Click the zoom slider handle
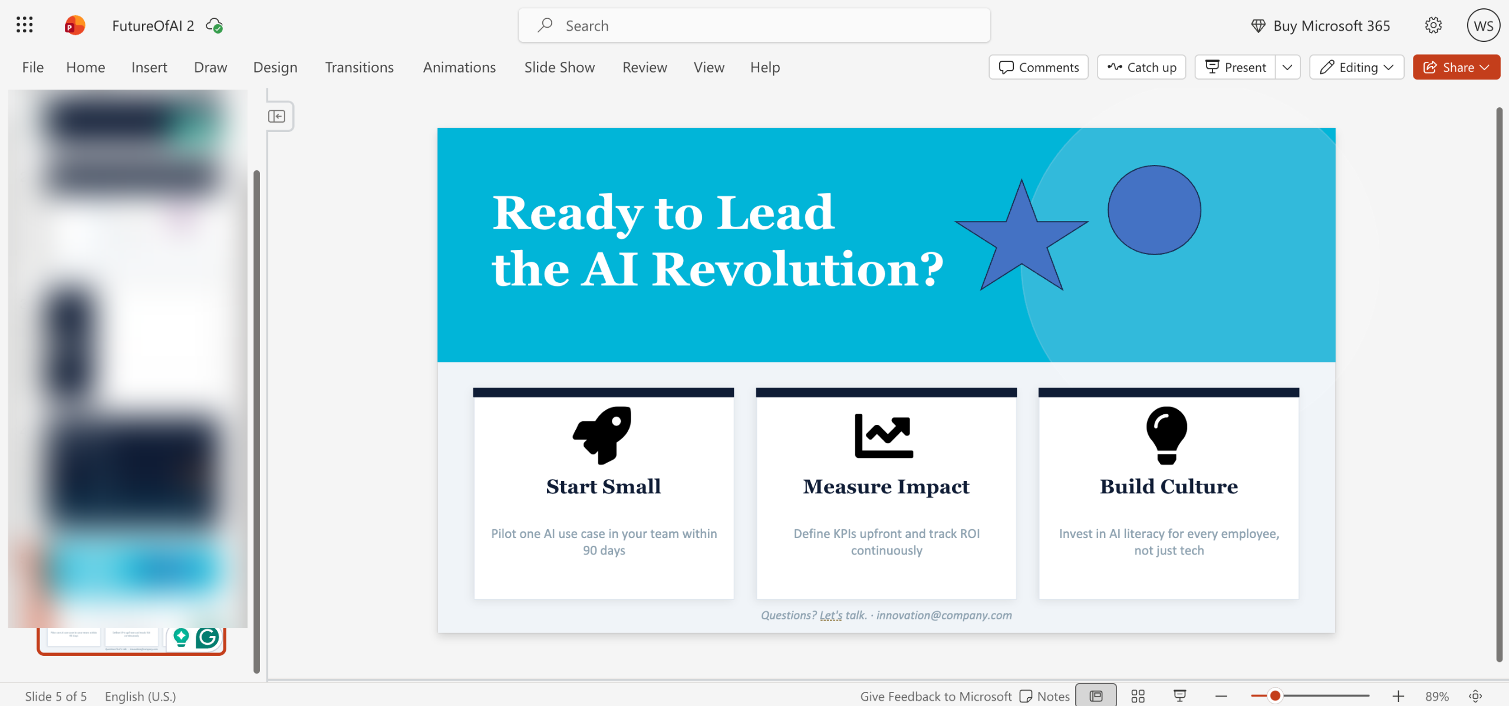The width and height of the screenshot is (1509, 706). point(1275,696)
